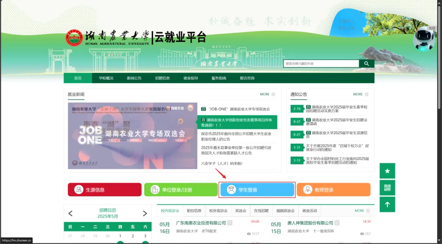The image size is (442, 244).
Task: Switch to 校内宣讲会 tab
Action: [x=170, y=211]
